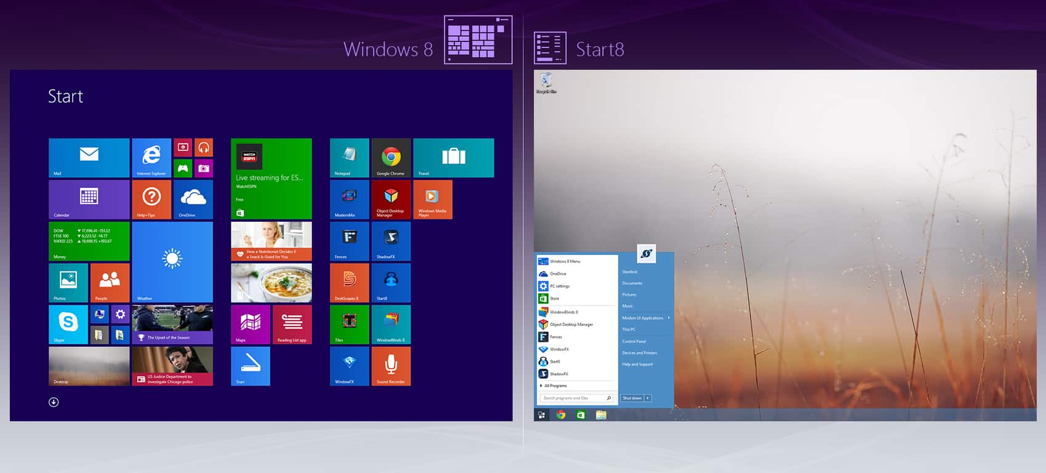This screenshot has height=473, width=1046.
Task: Open Control Panel from the Start8 menu
Action: coord(634,341)
